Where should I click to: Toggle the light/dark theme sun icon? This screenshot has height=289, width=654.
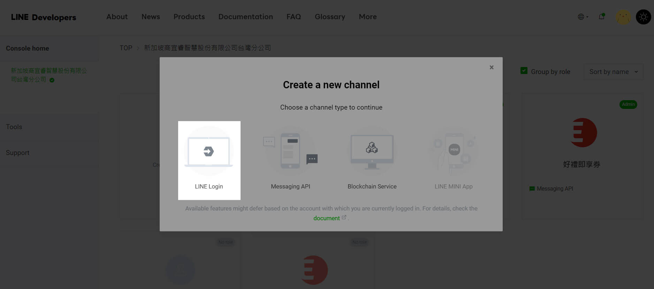[643, 17]
